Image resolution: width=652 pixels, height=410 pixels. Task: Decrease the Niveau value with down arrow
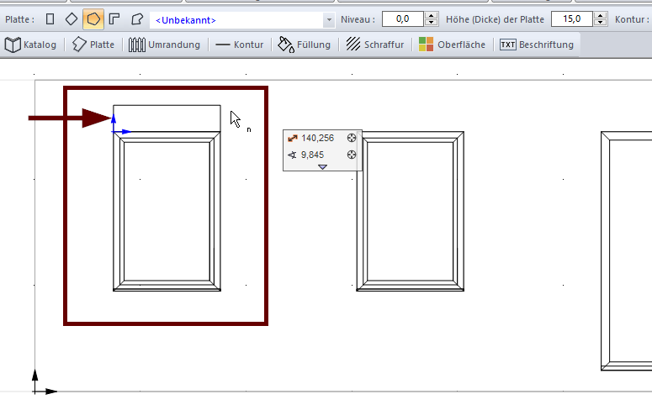tap(432, 23)
